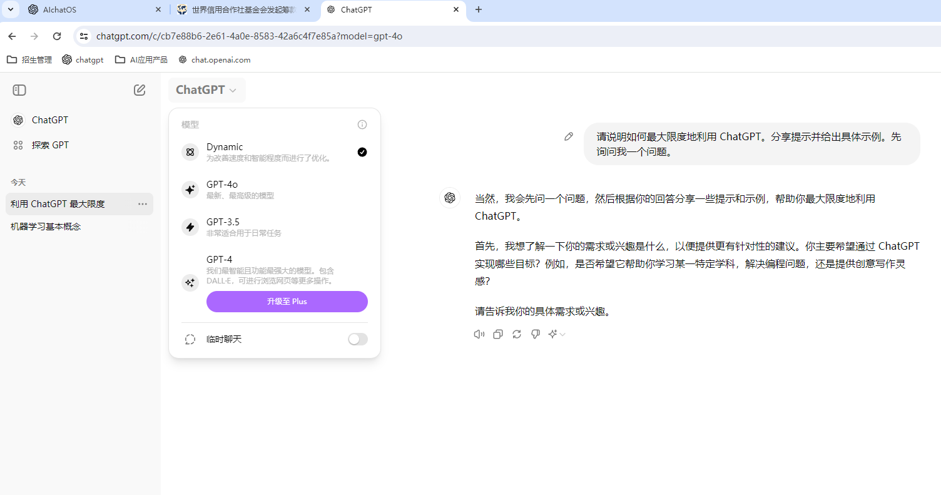This screenshot has height=495, width=941.
Task: Open the 招生管理 bookmark folder
Action: point(29,60)
